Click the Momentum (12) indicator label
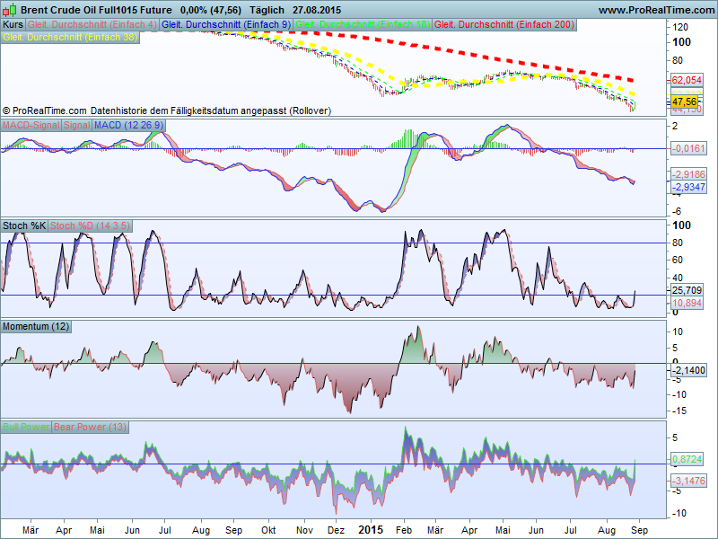 point(36,327)
